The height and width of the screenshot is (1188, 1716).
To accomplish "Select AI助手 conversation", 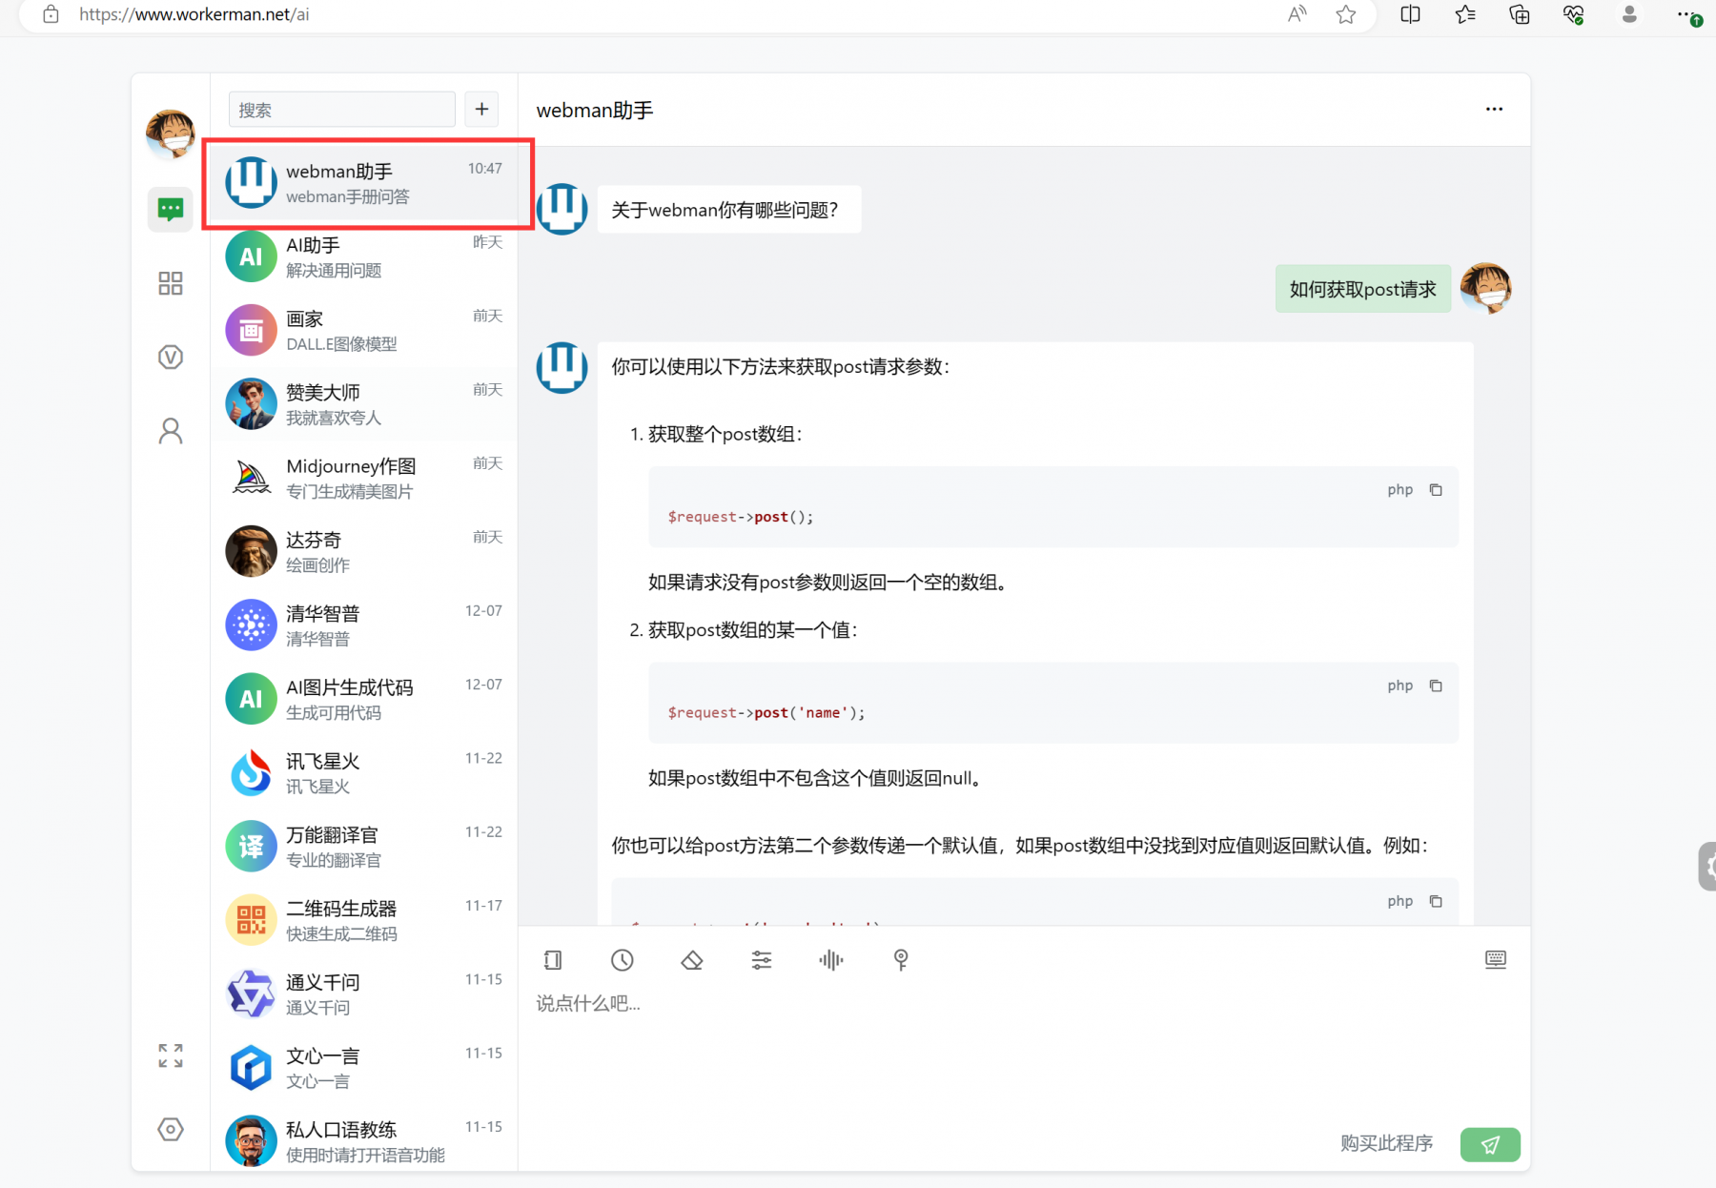I will tap(364, 256).
